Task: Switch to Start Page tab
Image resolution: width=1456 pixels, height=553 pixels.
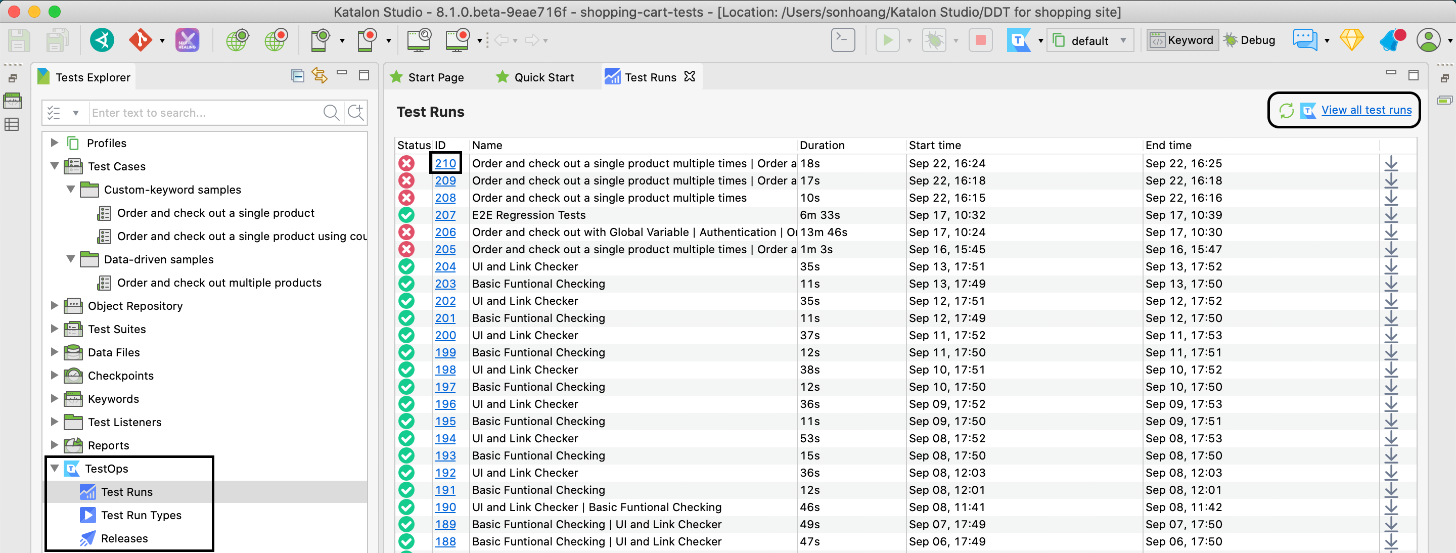Action: click(427, 77)
